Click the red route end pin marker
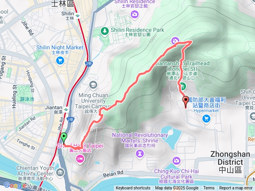The image size is (255, 191). tap(186, 102)
